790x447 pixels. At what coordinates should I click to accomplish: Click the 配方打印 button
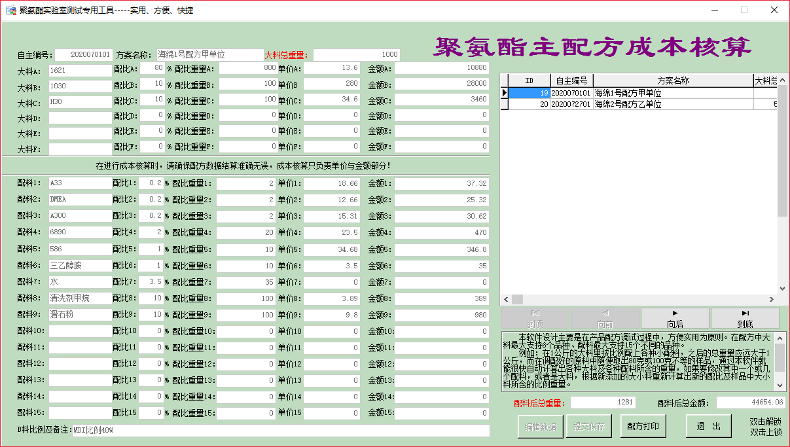click(643, 427)
